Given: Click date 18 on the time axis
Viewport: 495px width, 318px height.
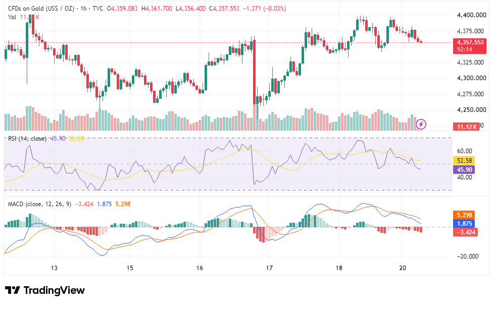Looking at the screenshot, I should coord(339,268).
